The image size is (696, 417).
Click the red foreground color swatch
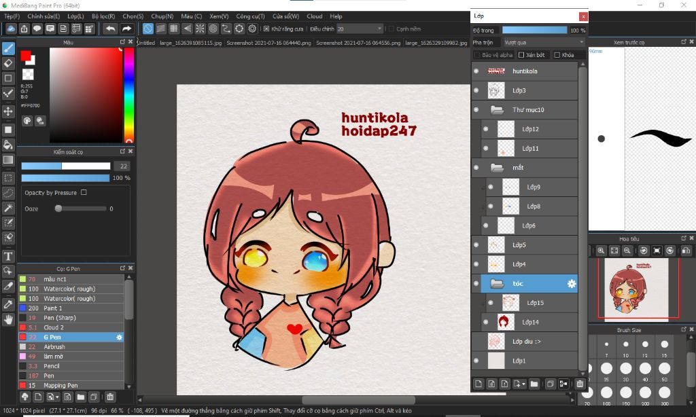tap(25, 56)
